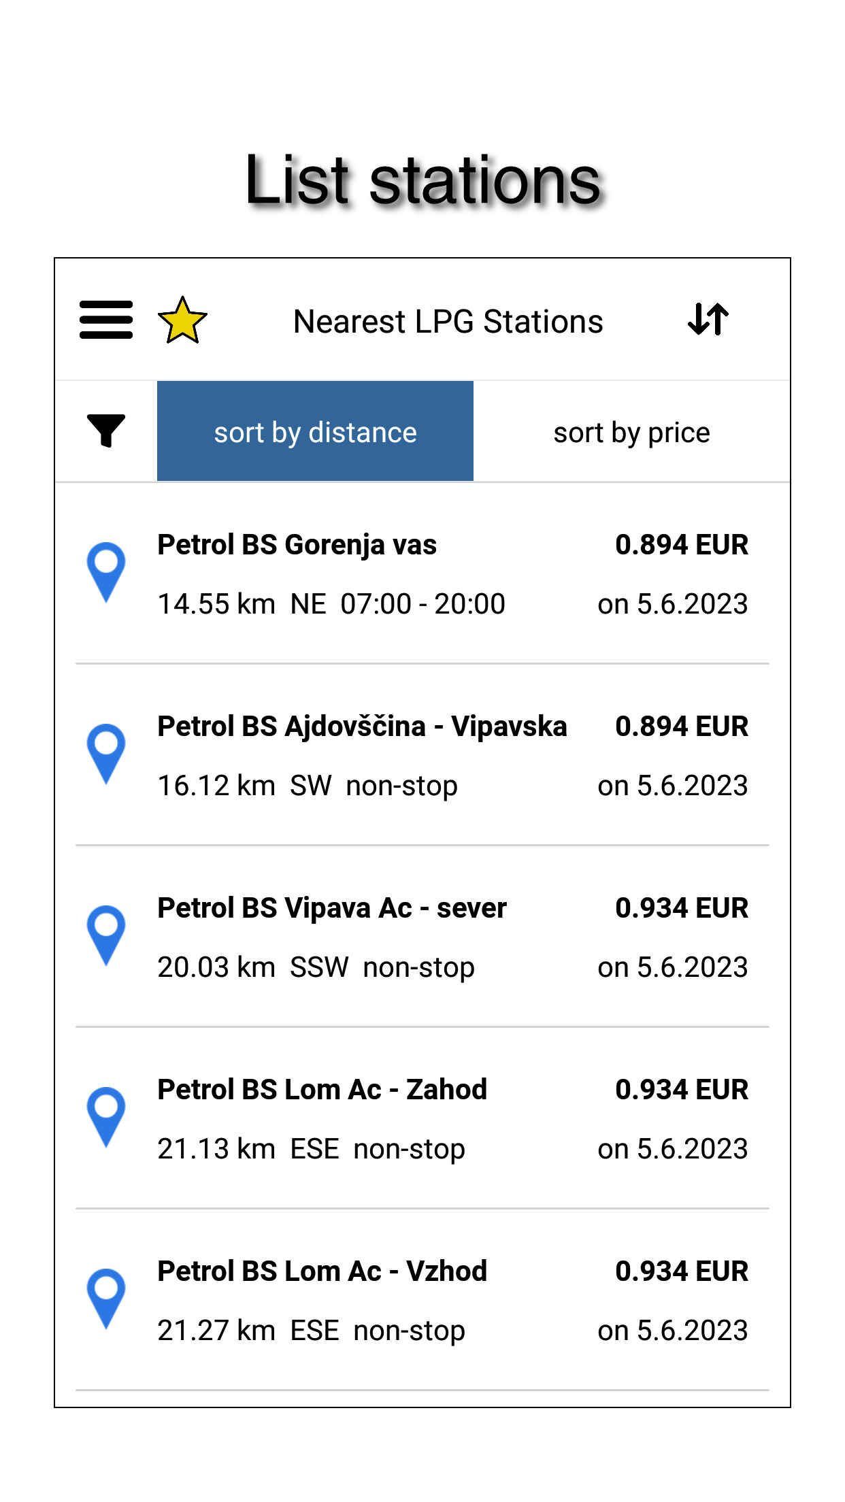
Task: Toggle sort order arrows icon
Action: click(708, 319)
